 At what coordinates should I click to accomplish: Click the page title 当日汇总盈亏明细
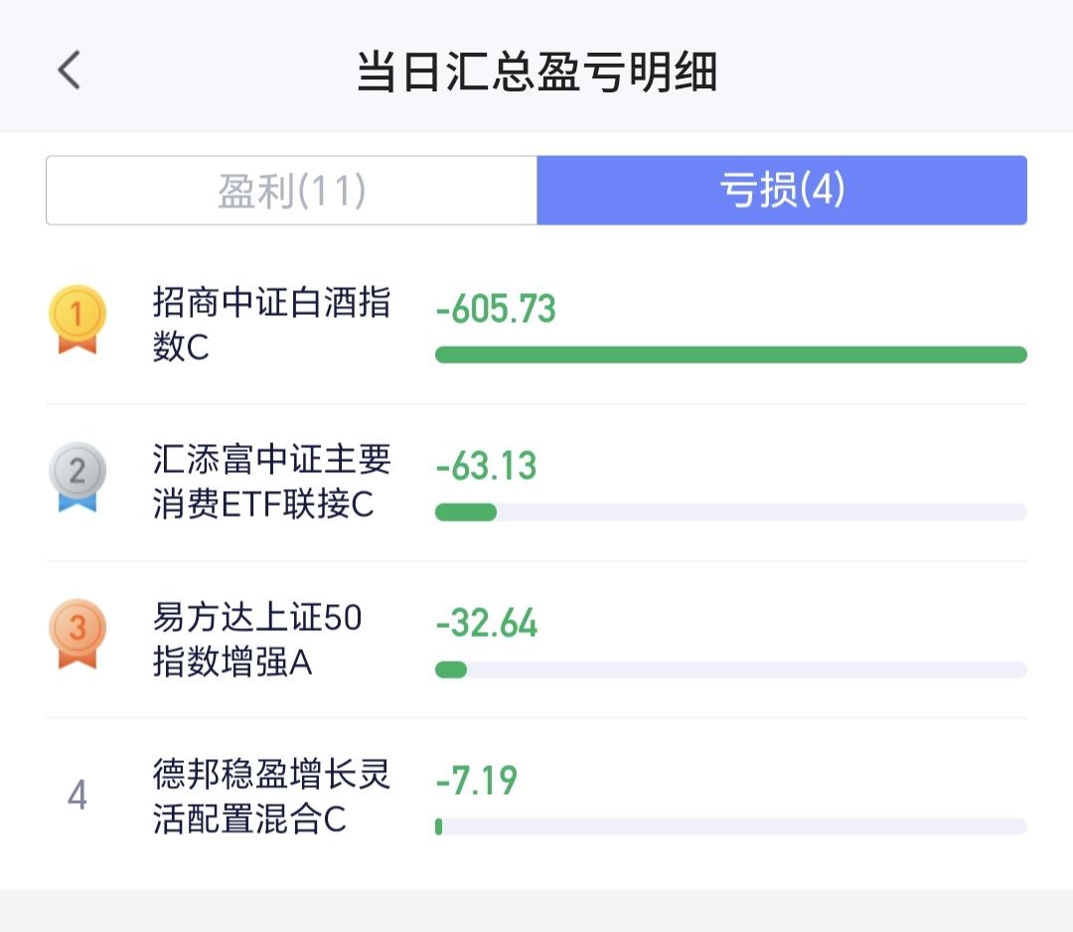pos(536,73)
